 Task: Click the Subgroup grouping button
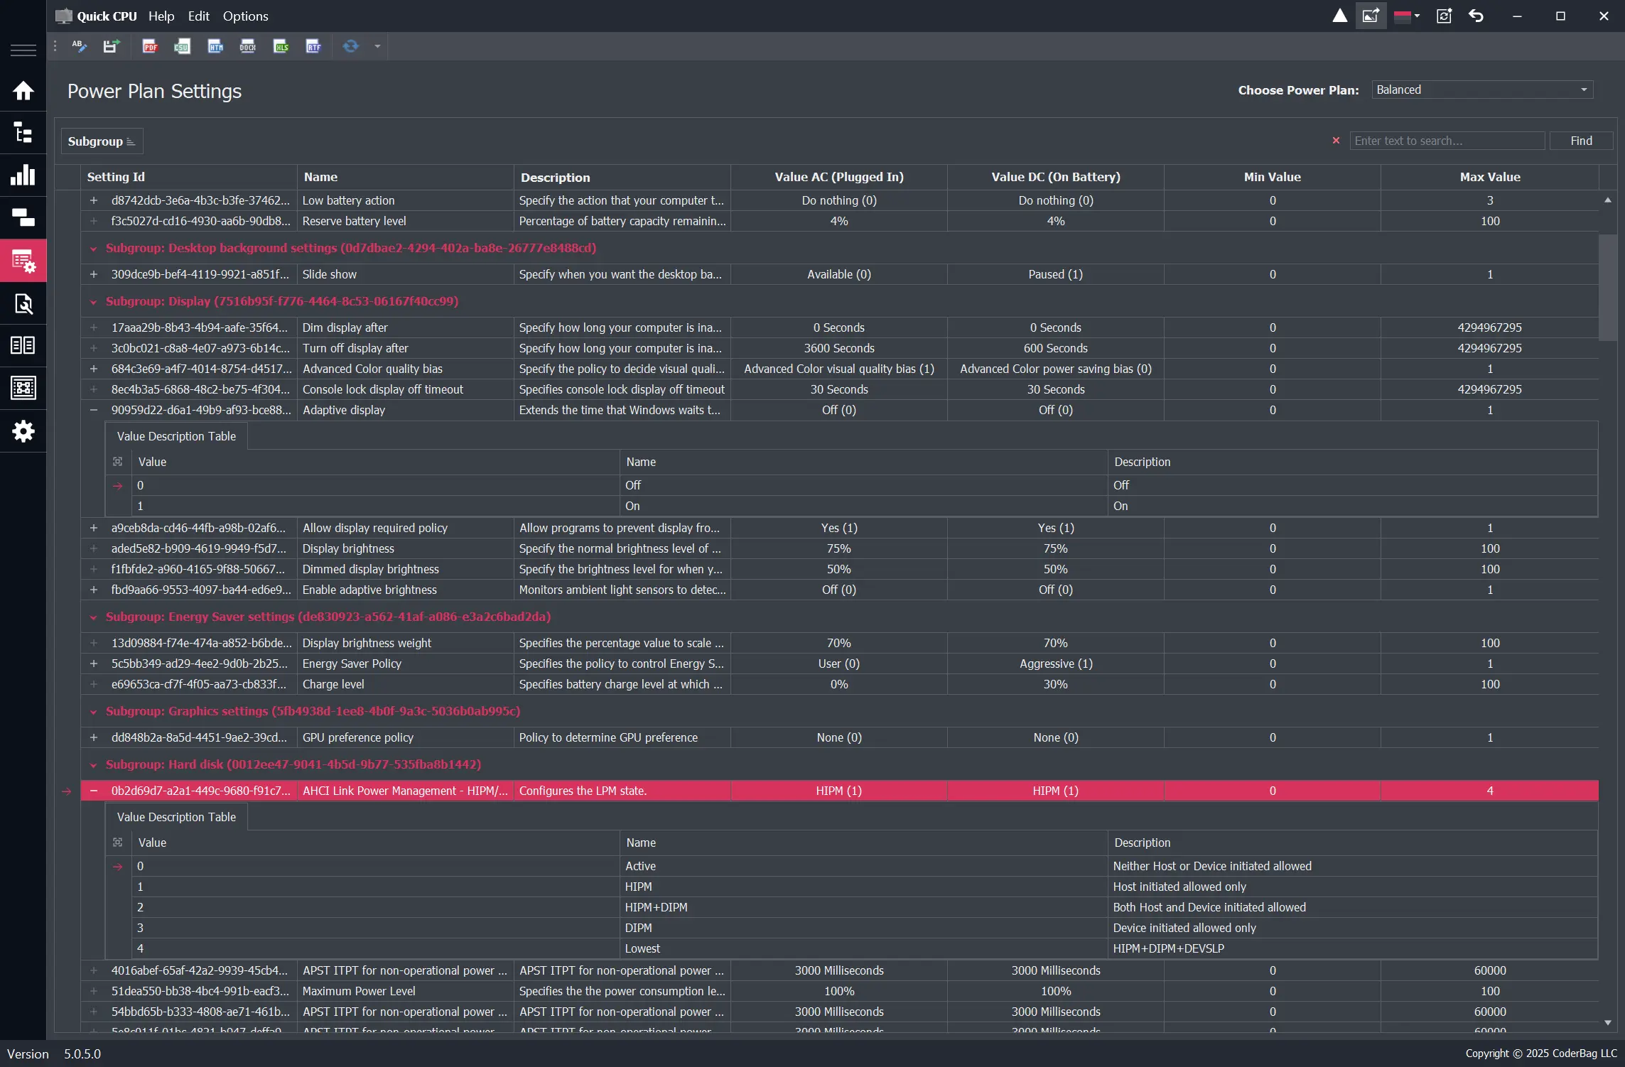pos(102,141)
